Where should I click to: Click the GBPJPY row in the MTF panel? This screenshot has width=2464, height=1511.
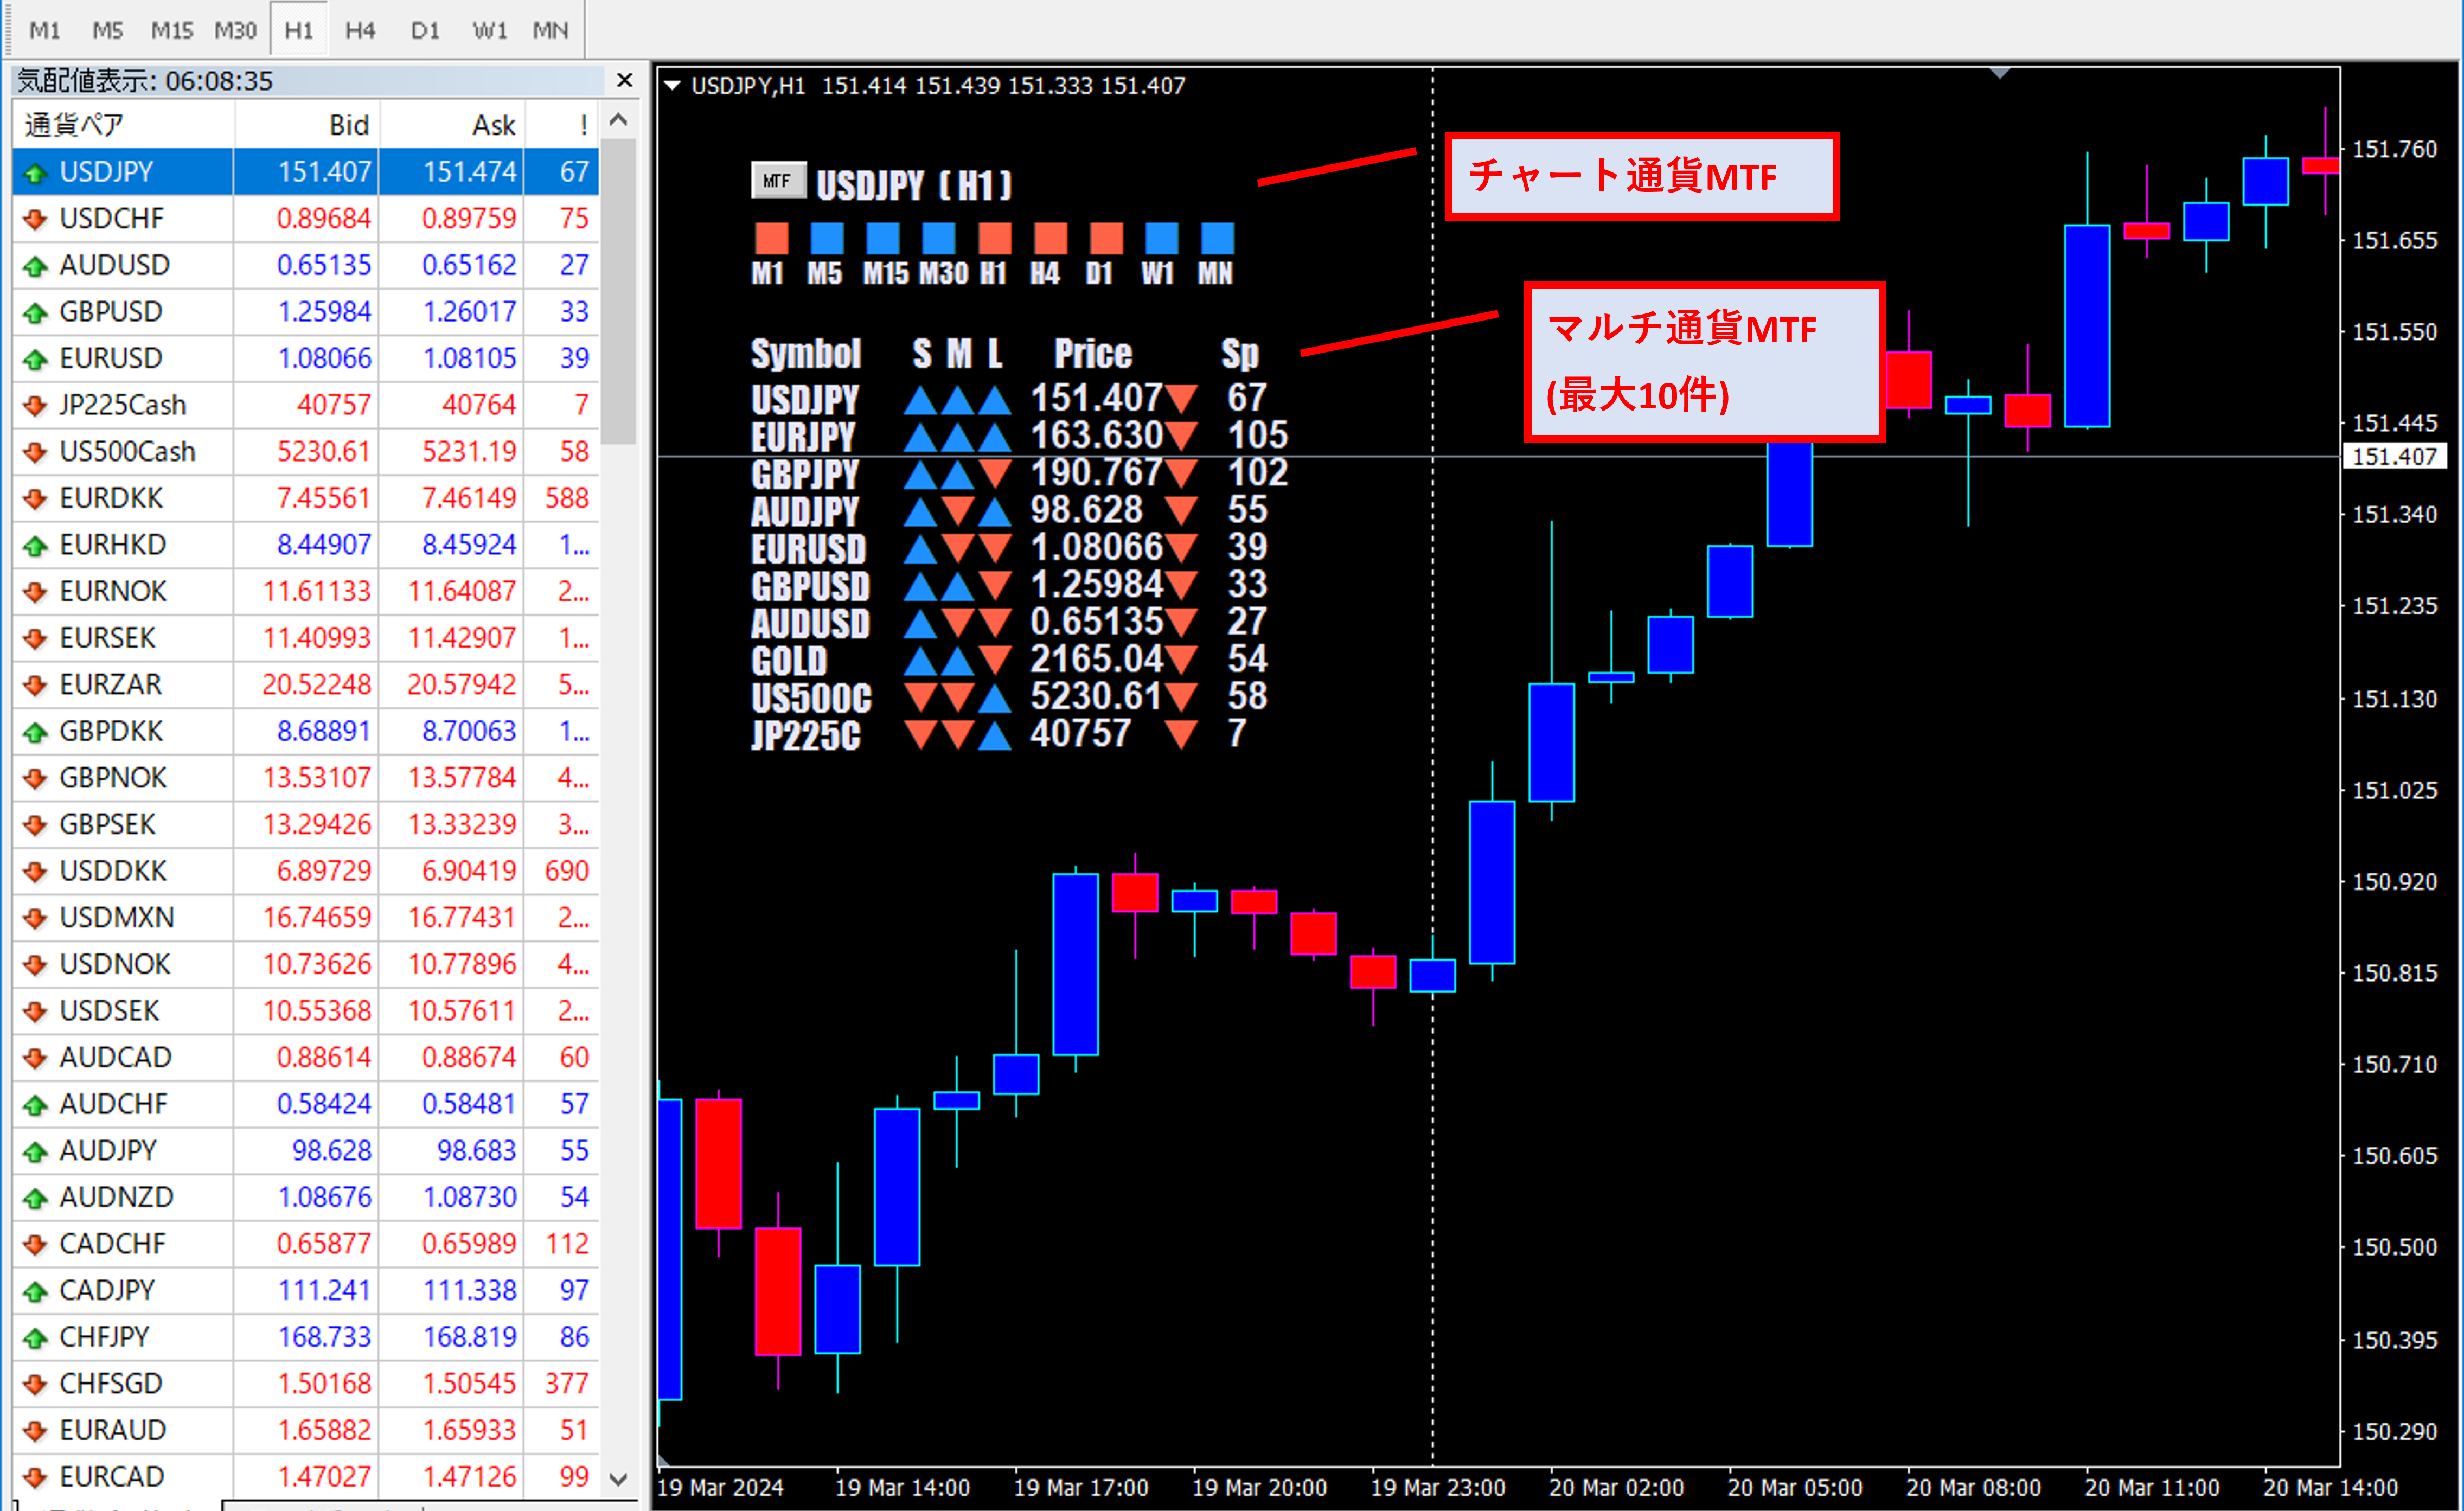tap(805, 474)
